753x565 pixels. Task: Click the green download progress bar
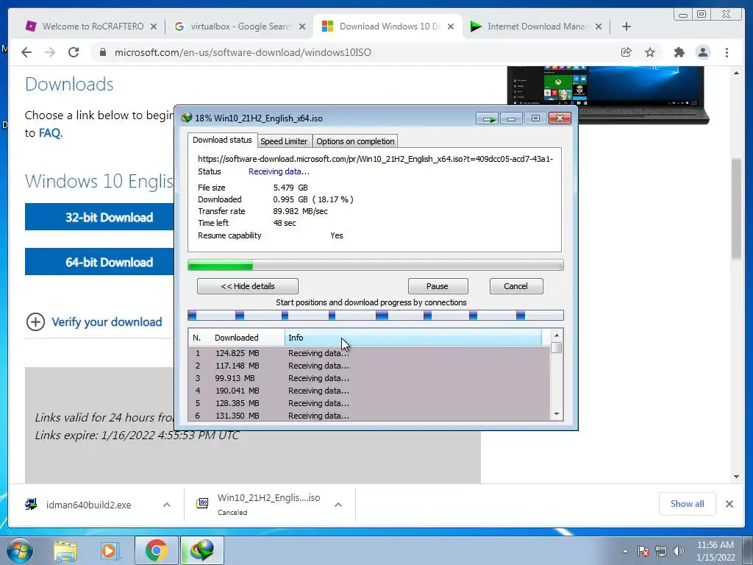click(375, 265)
